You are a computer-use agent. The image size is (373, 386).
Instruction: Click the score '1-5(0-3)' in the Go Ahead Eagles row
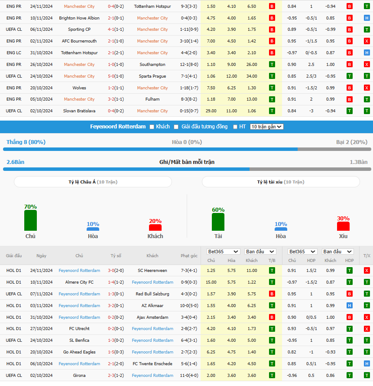coord(116,352)
